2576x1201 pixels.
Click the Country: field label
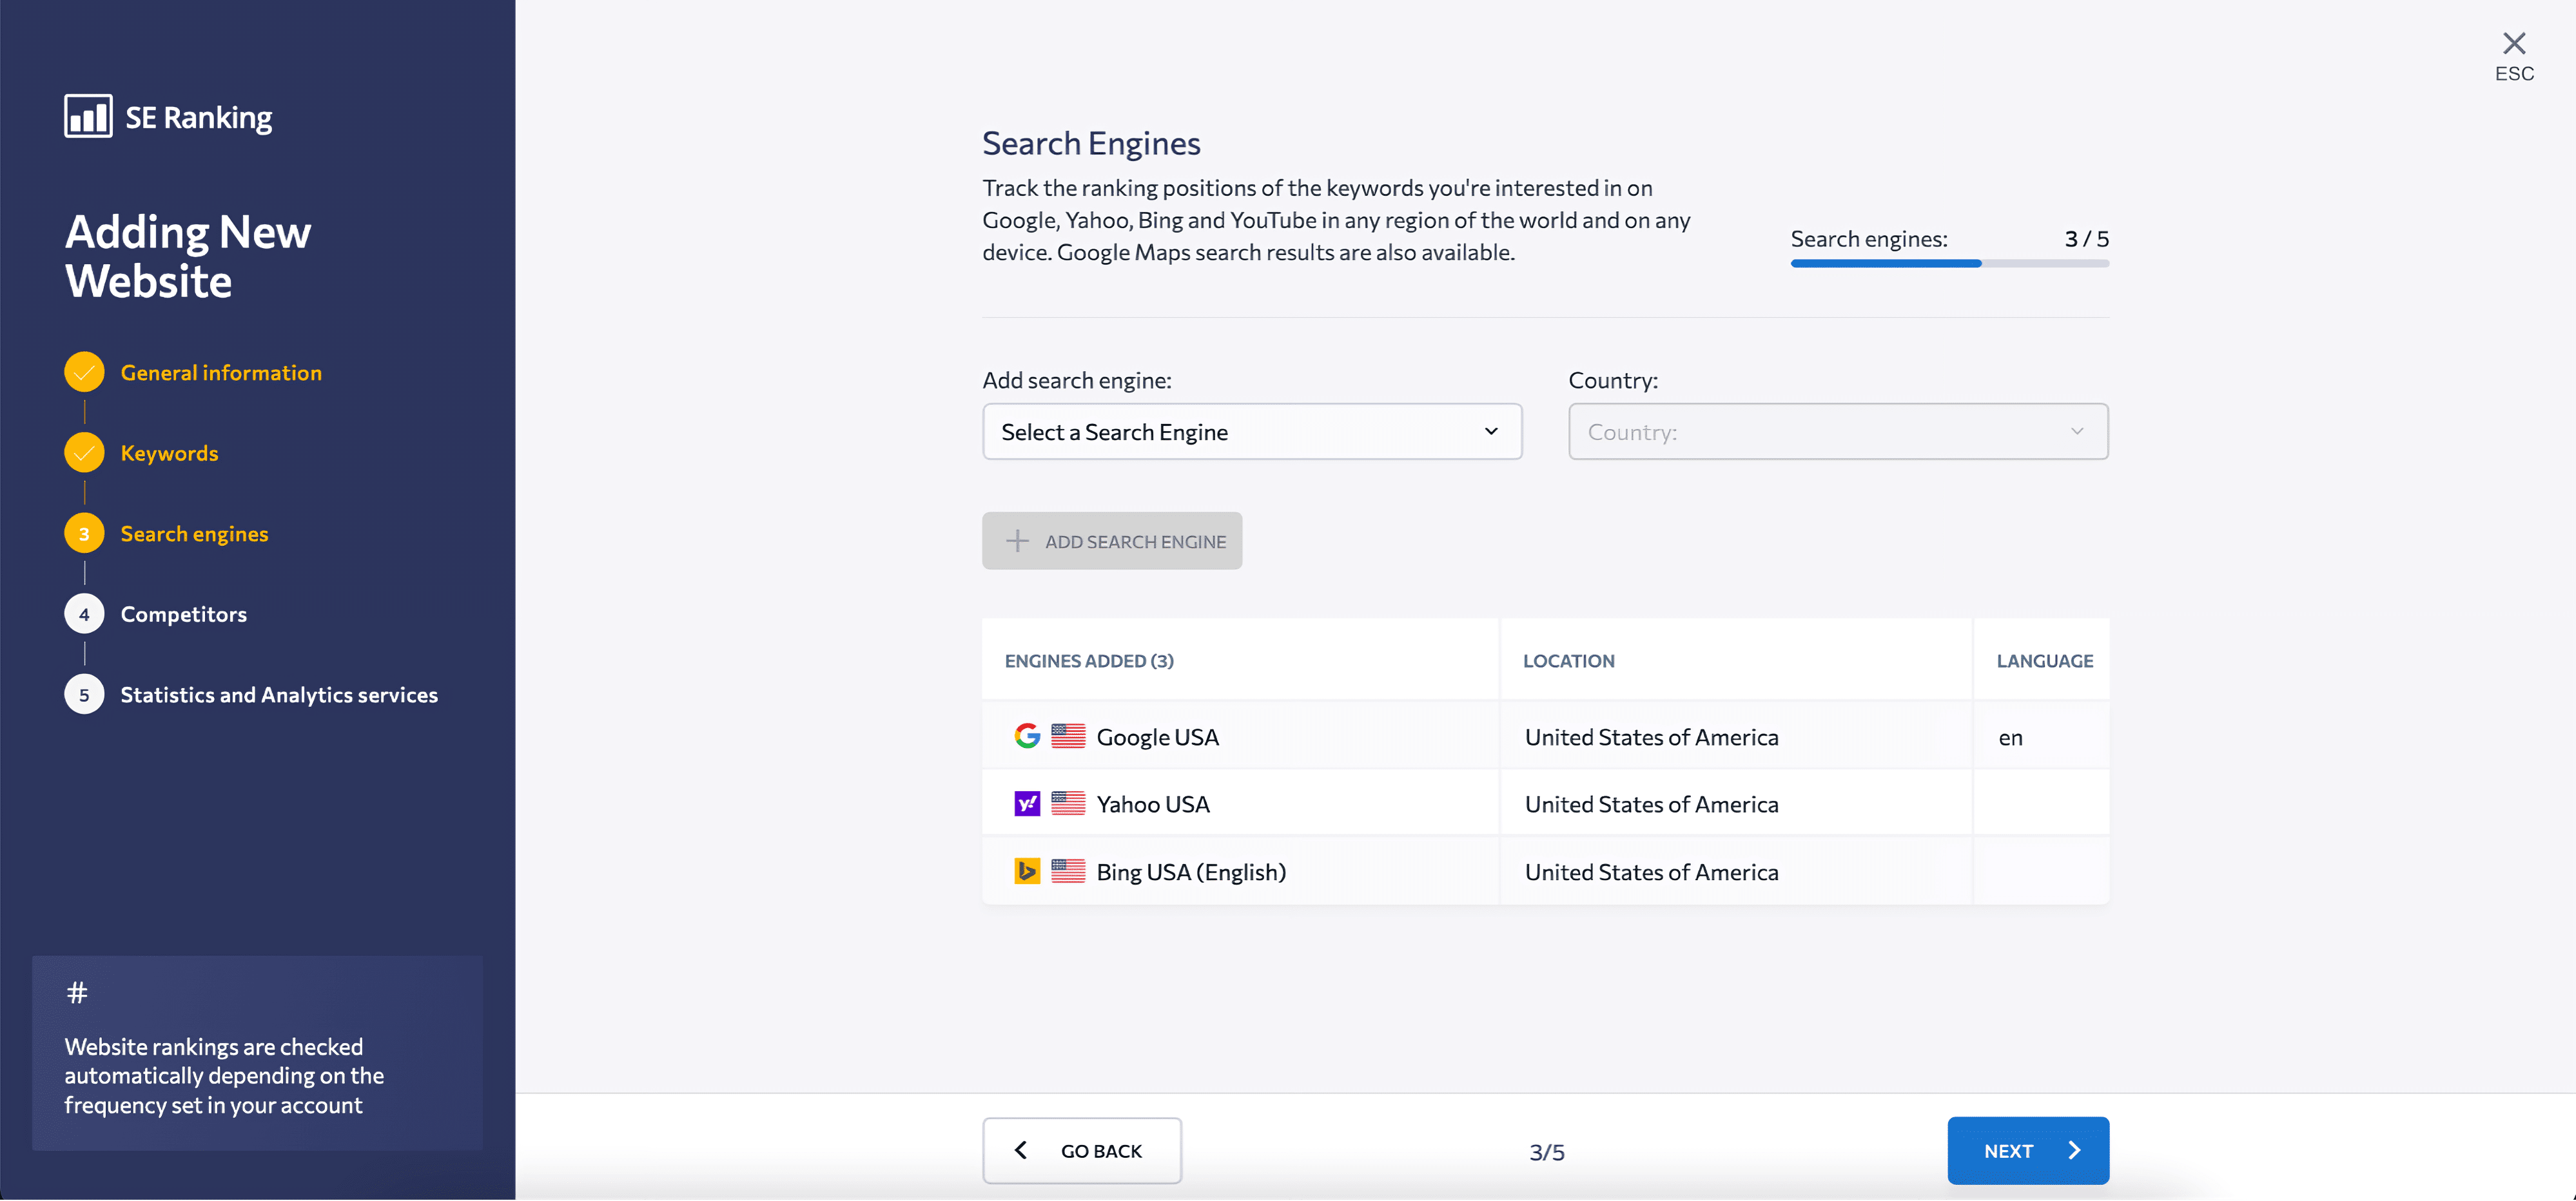coord(1613,381)
